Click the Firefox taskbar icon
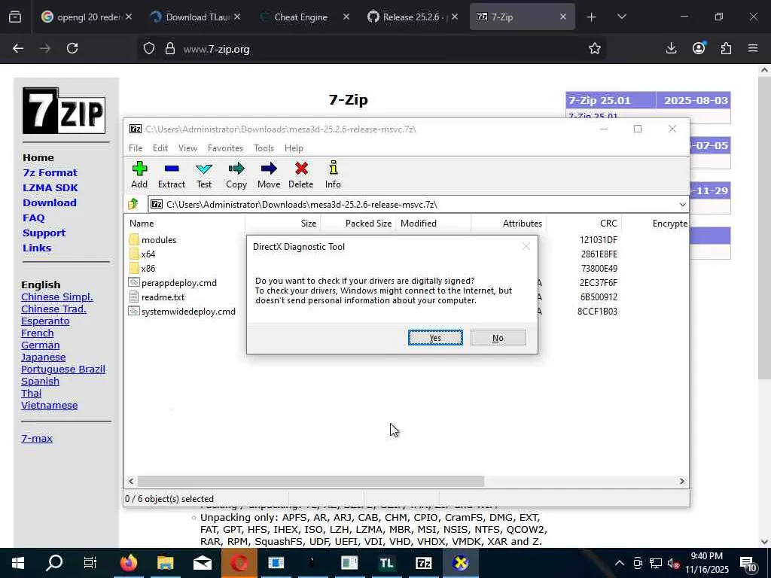Image resolution: width=771 pixels, height=578 pixels. click(128, 563)
